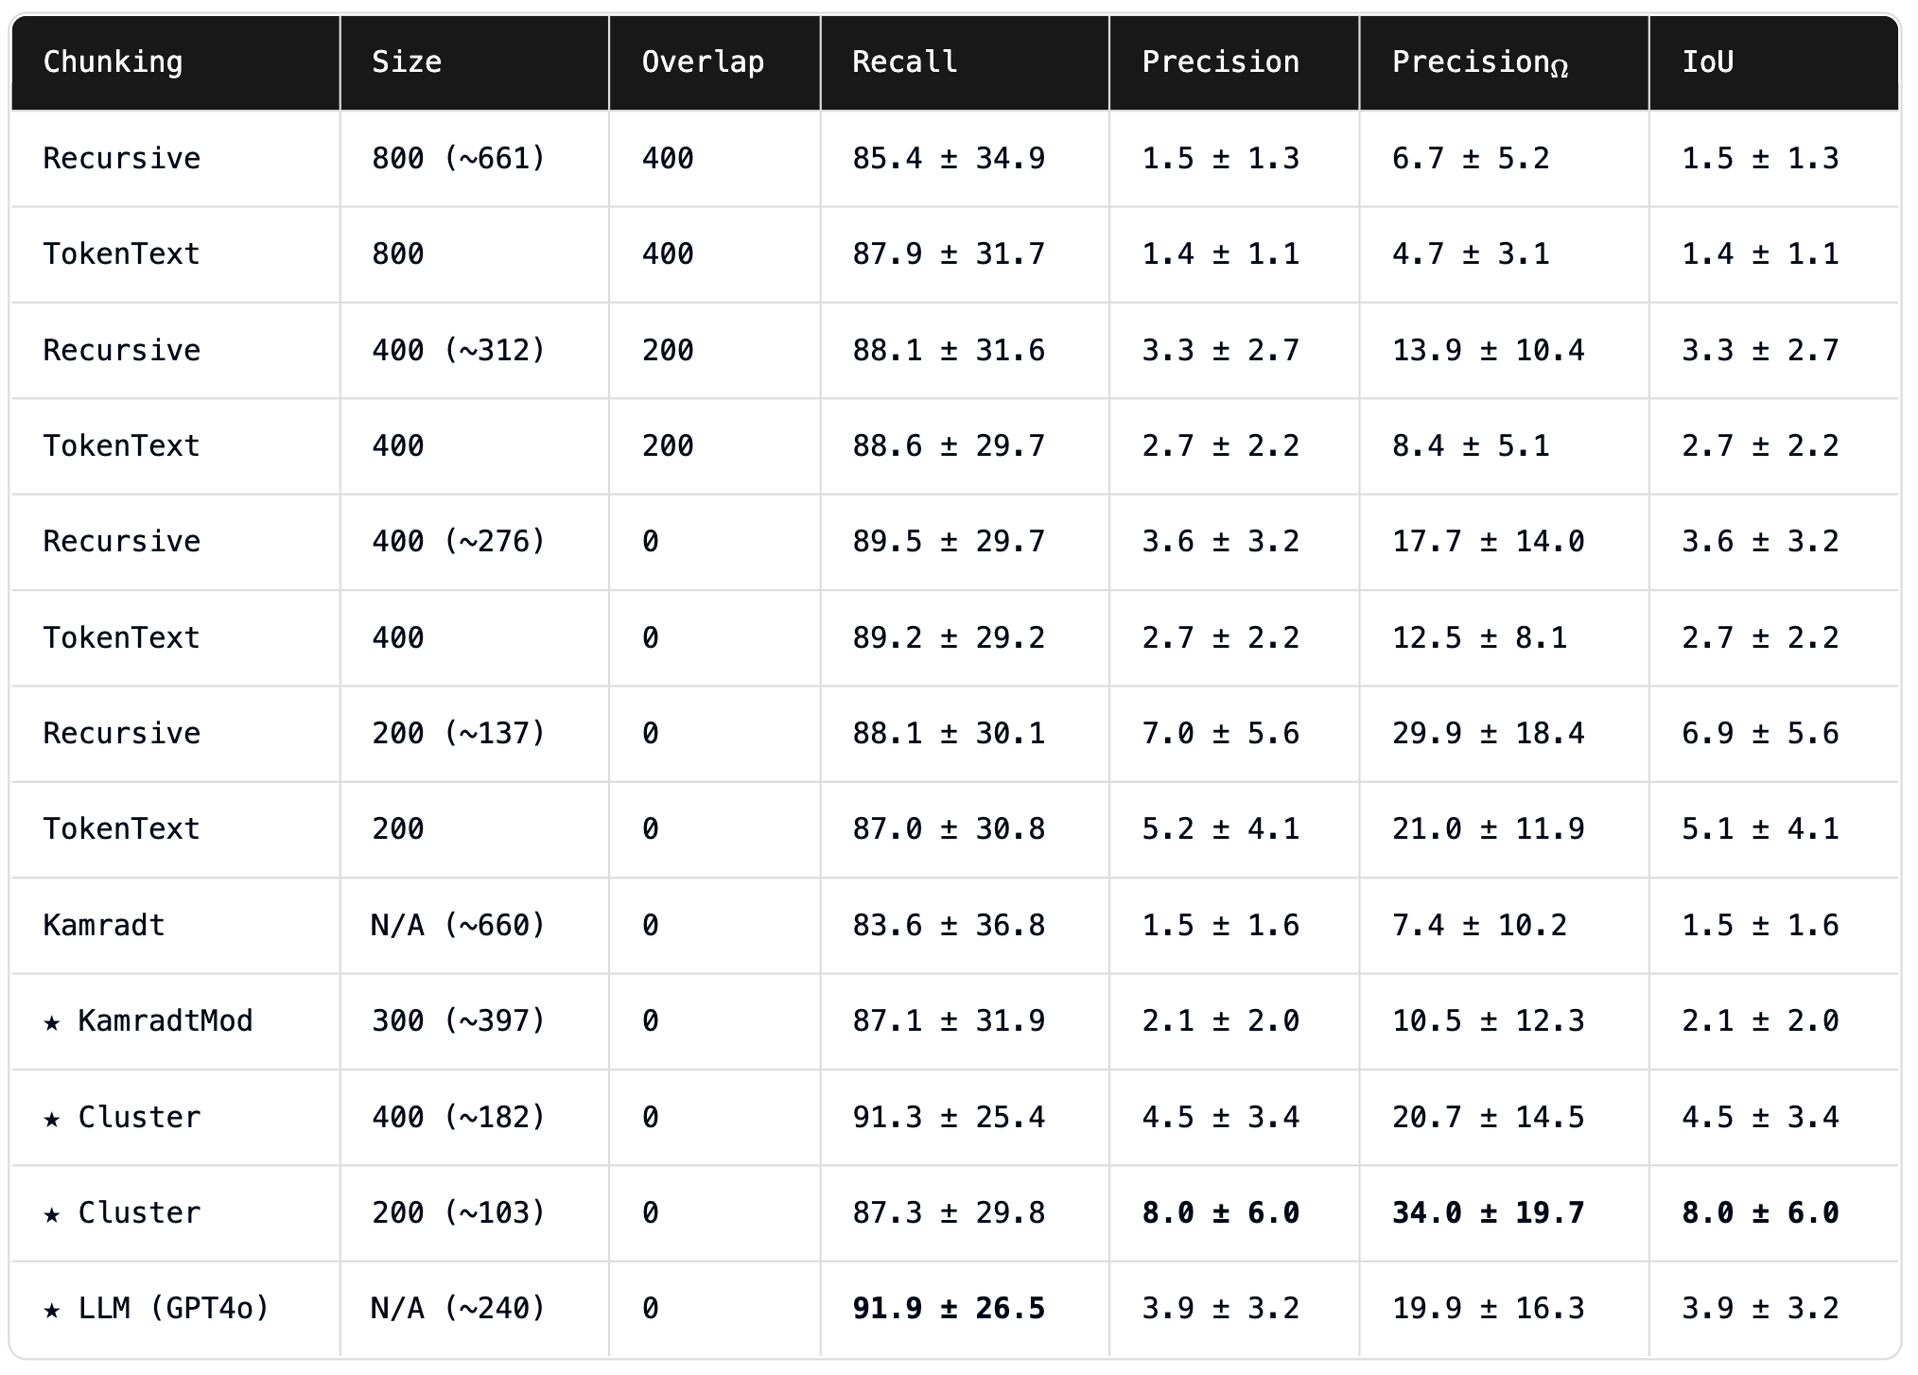The height and width of the screenshot is (1375, 1918).
Task: Click the N/A (~660) size cell
Action: [459, 925]
